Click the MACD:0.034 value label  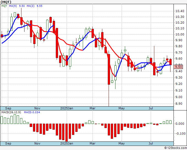pos(32,112)
